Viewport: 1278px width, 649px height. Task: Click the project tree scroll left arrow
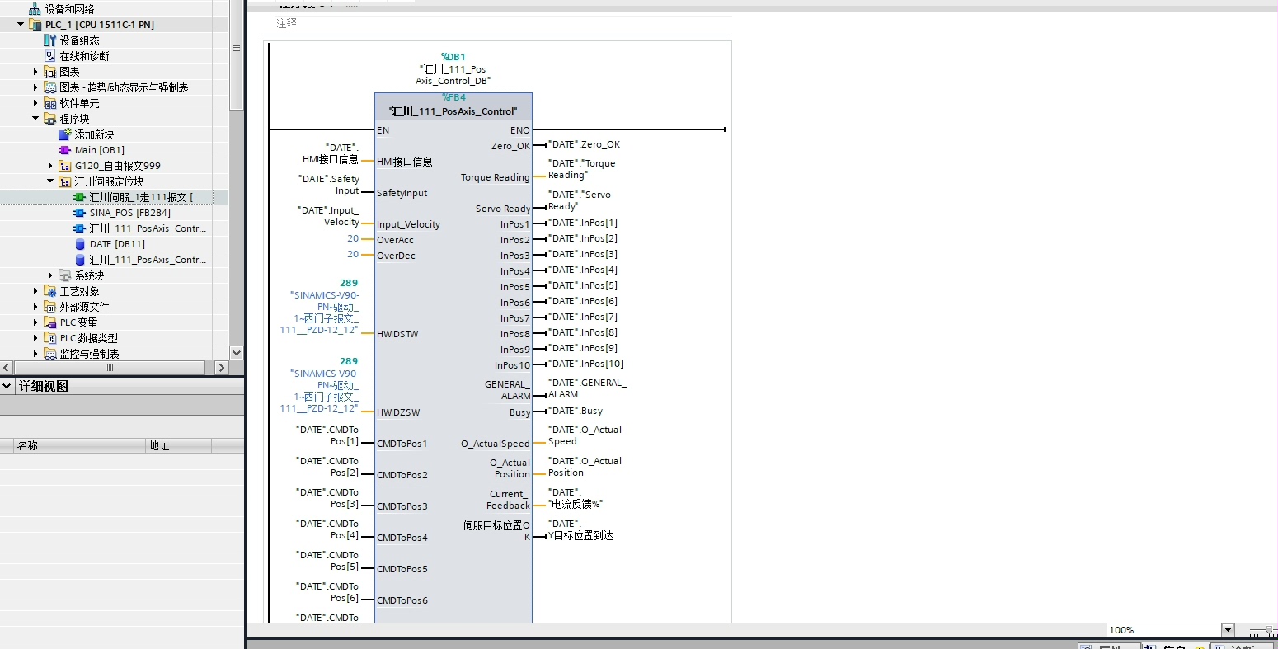7,368
